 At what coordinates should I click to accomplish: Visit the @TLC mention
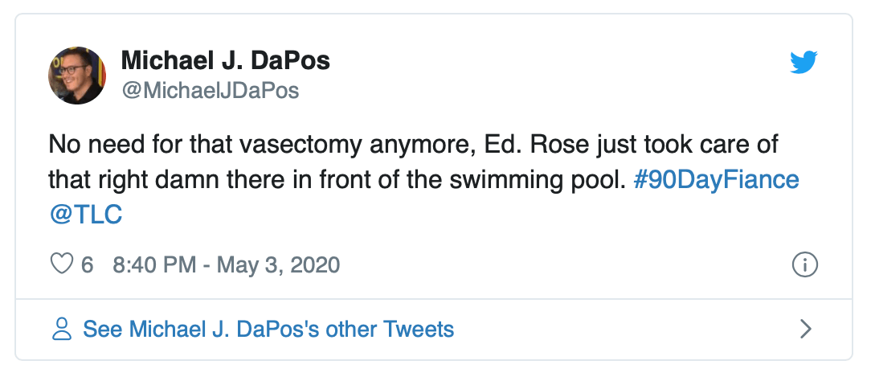85,216
